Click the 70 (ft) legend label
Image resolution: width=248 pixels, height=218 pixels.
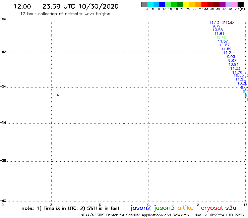[240, 9]
